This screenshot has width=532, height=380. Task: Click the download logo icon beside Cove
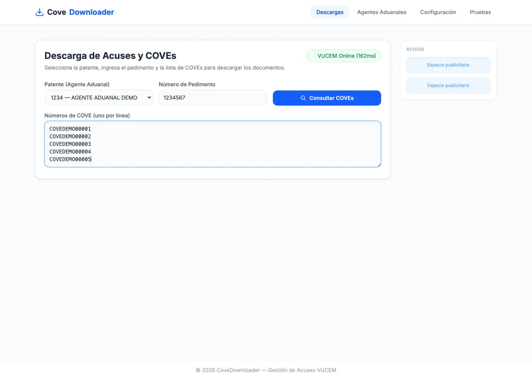tap(39, 12)
